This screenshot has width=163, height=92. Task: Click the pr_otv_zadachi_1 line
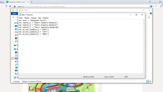click(x=34, y=30)
